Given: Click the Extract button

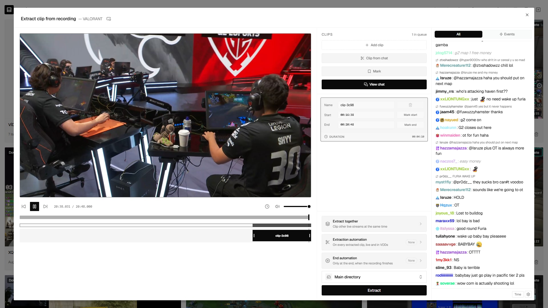Looking at the screenshot, I should [374, 290].
